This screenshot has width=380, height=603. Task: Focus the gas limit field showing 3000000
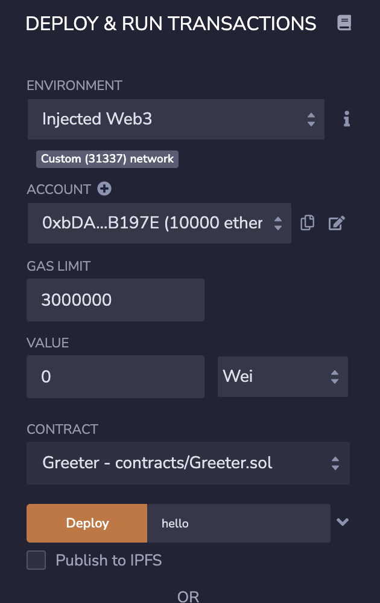click(116, 300)
